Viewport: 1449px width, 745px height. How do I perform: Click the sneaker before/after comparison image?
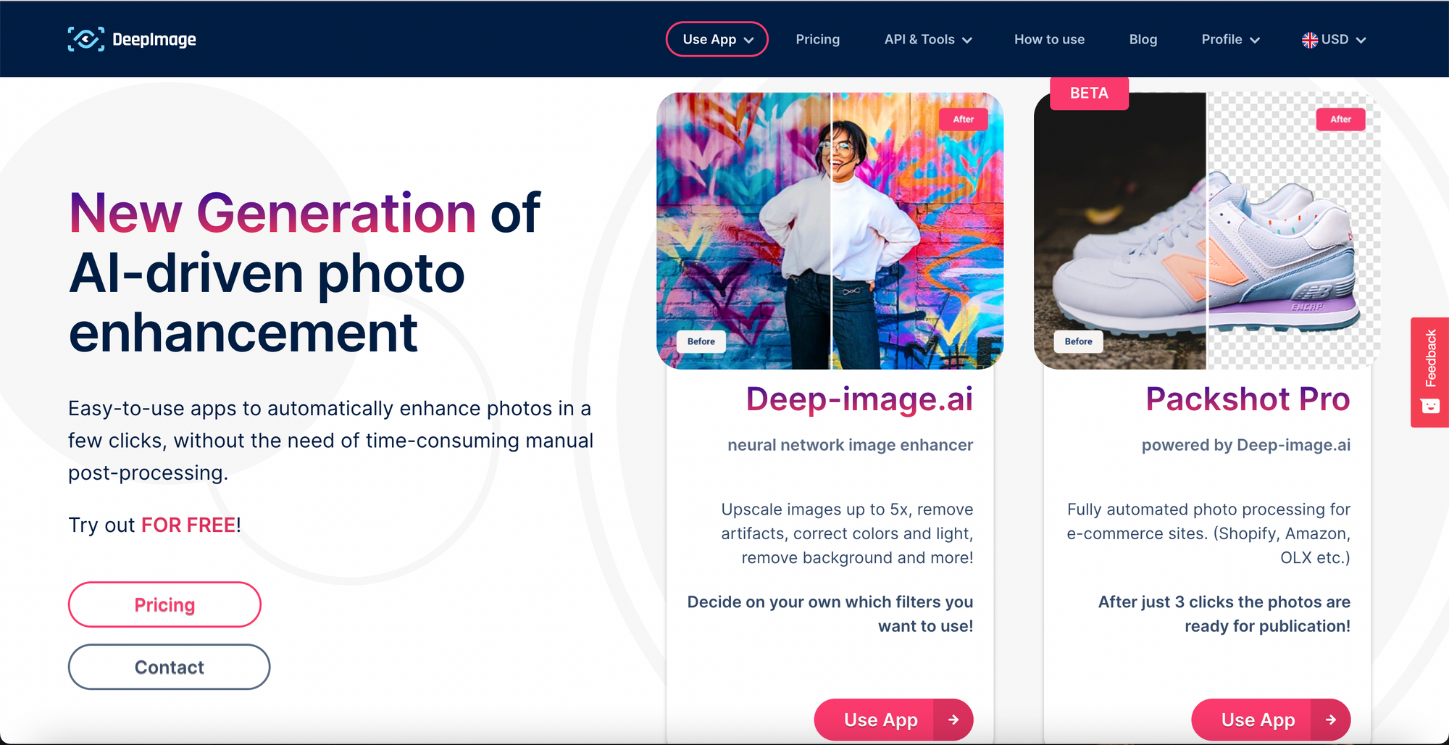[1207, 230]
